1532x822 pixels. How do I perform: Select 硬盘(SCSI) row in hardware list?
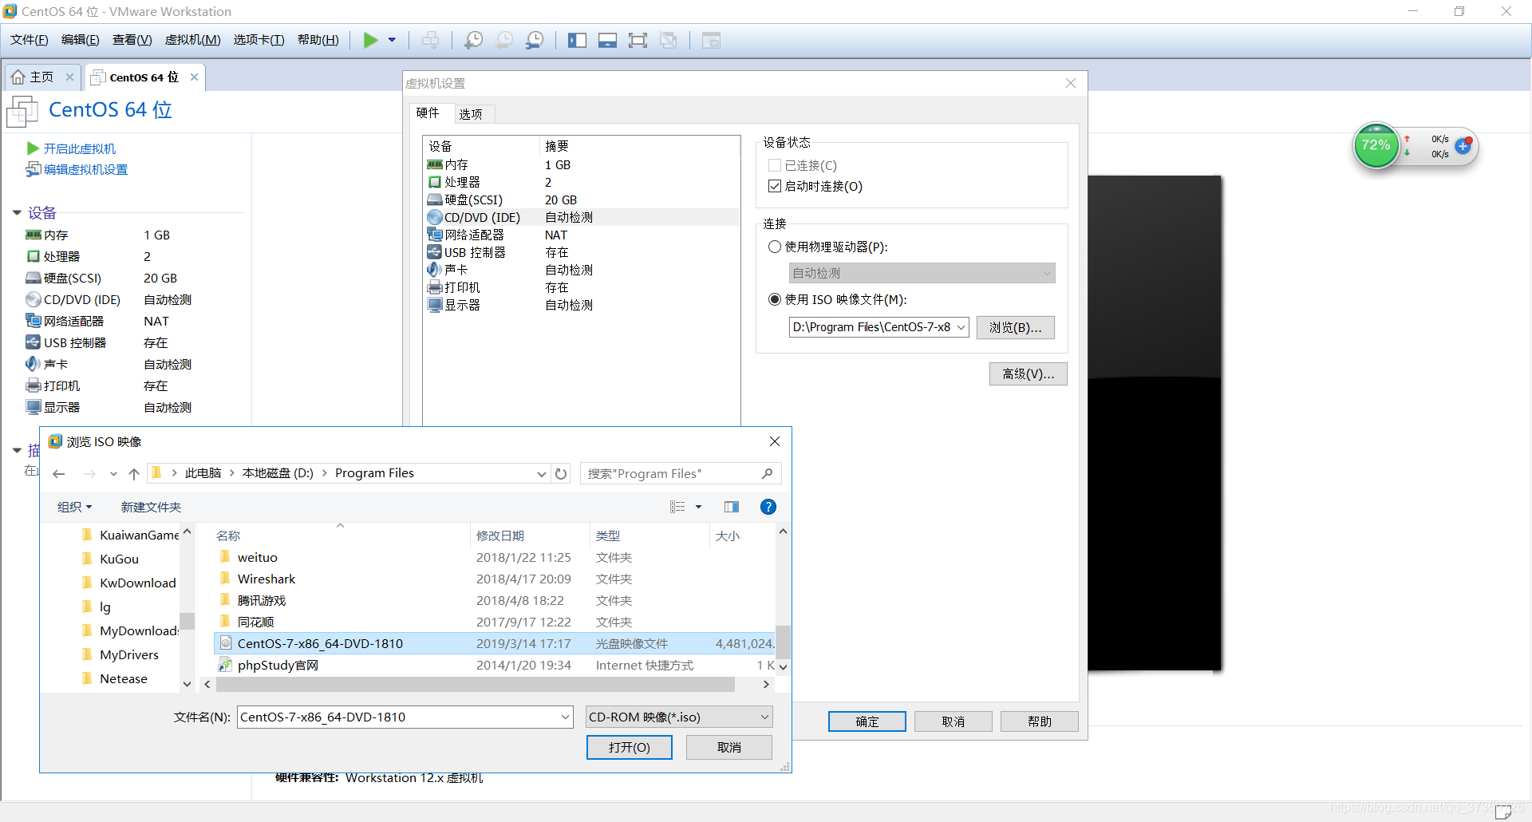click(582, 200)
